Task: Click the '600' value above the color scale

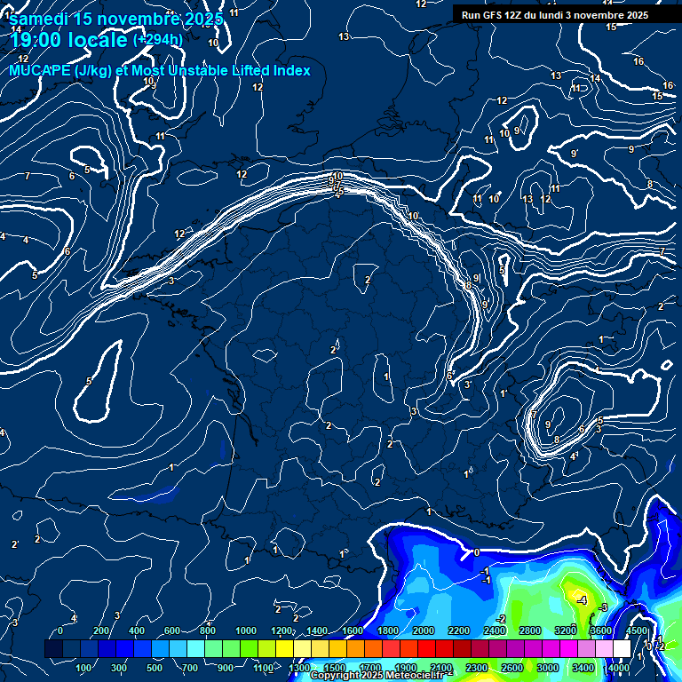Action: 172,630
